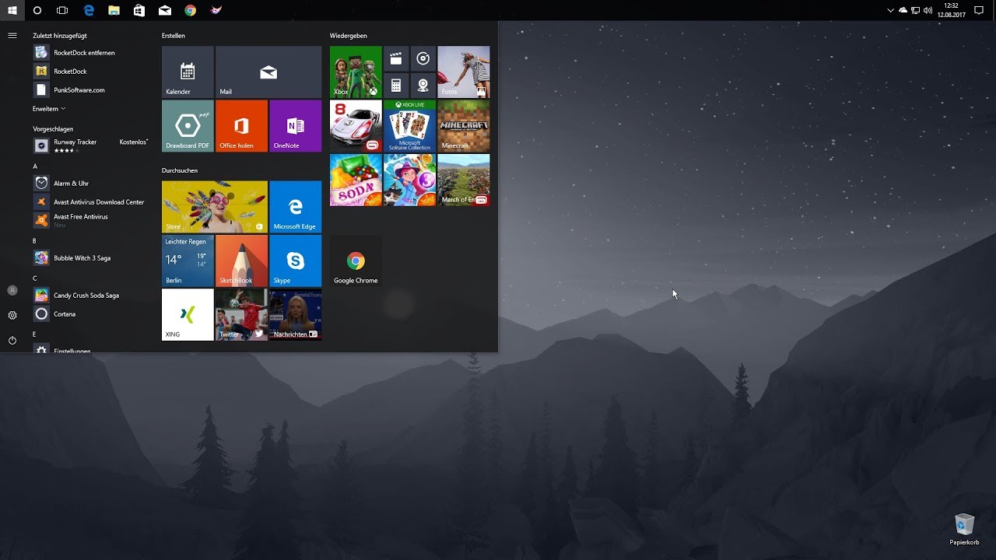
Task: Open the Store tile
Action: pos(215,207)
